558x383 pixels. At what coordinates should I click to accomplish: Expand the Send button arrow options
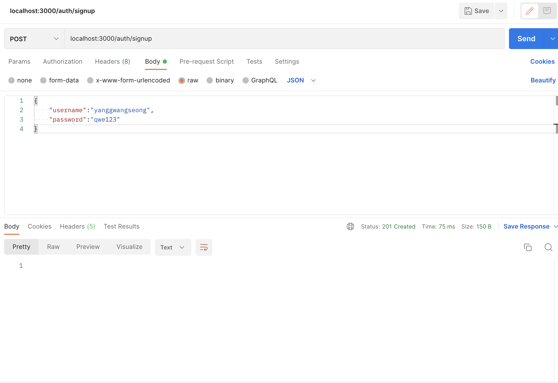click(552, 39)
